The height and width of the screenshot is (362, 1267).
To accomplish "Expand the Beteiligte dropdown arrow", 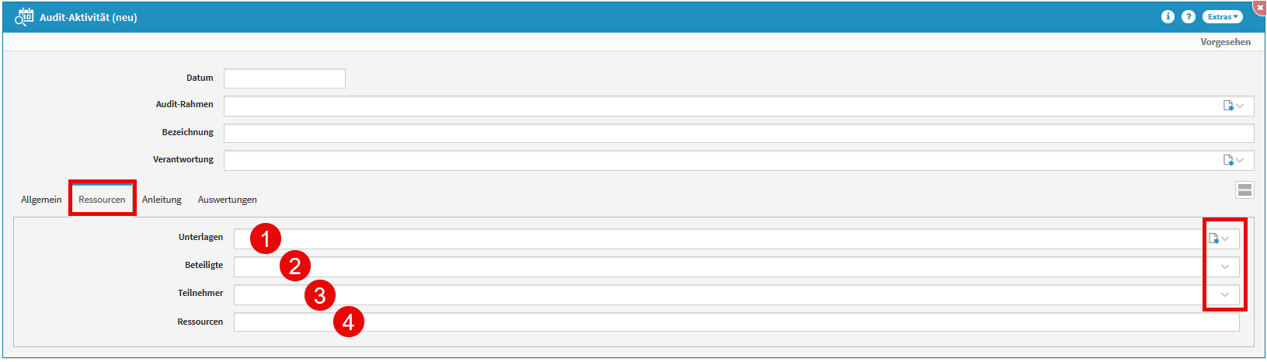I will (1225, 266).
